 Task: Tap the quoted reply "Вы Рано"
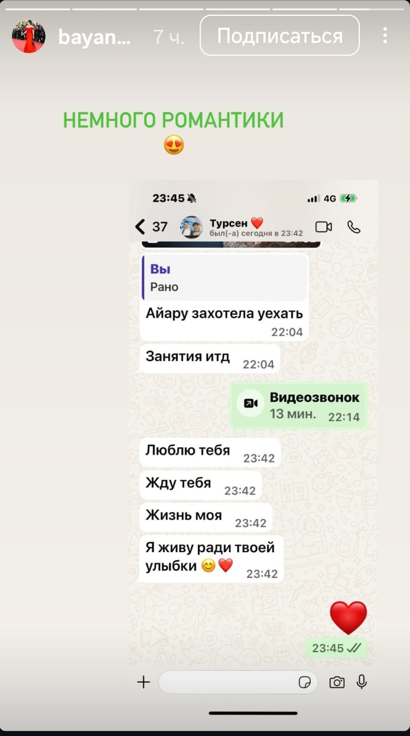pyautogui.click(x=225, y=278)
